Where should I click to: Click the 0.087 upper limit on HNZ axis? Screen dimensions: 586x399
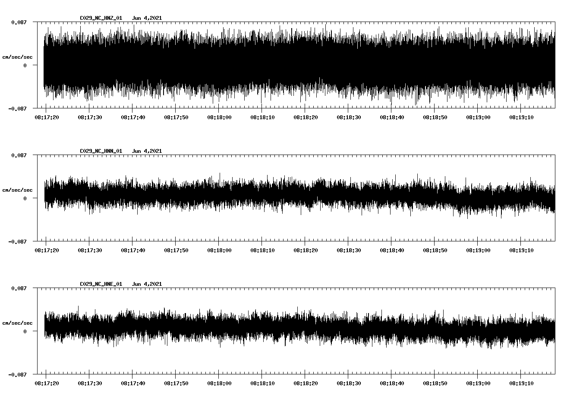19,22
